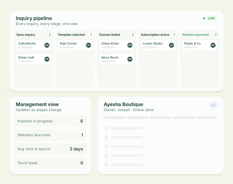Click the Websites launched metric row
The image size is (233, 184).
tap(51, 135)
